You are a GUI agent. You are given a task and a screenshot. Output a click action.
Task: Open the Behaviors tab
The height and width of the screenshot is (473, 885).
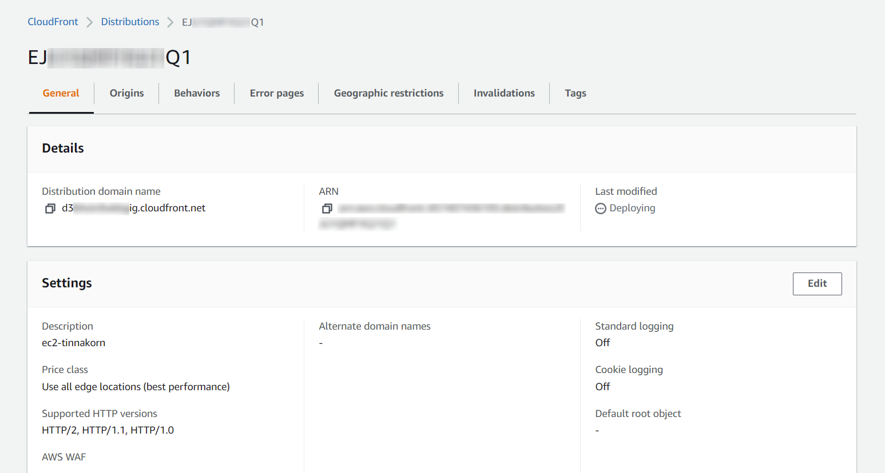coord(197,93)
